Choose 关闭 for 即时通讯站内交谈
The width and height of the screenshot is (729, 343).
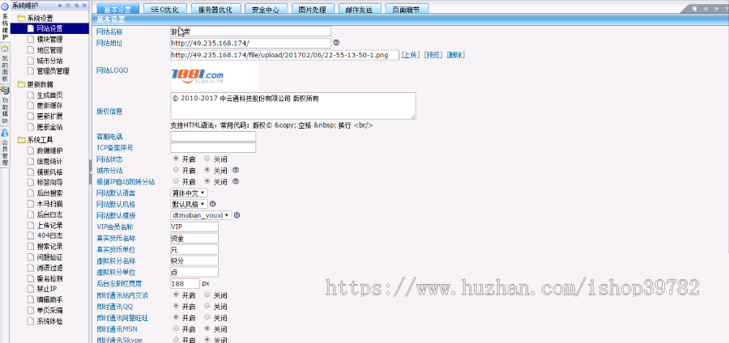[x=207, y=294]
